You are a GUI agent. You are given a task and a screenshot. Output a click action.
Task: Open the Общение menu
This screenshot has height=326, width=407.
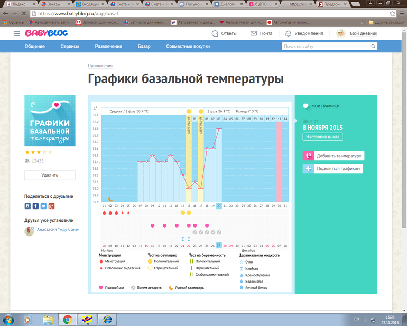click(x=35, y=47)
